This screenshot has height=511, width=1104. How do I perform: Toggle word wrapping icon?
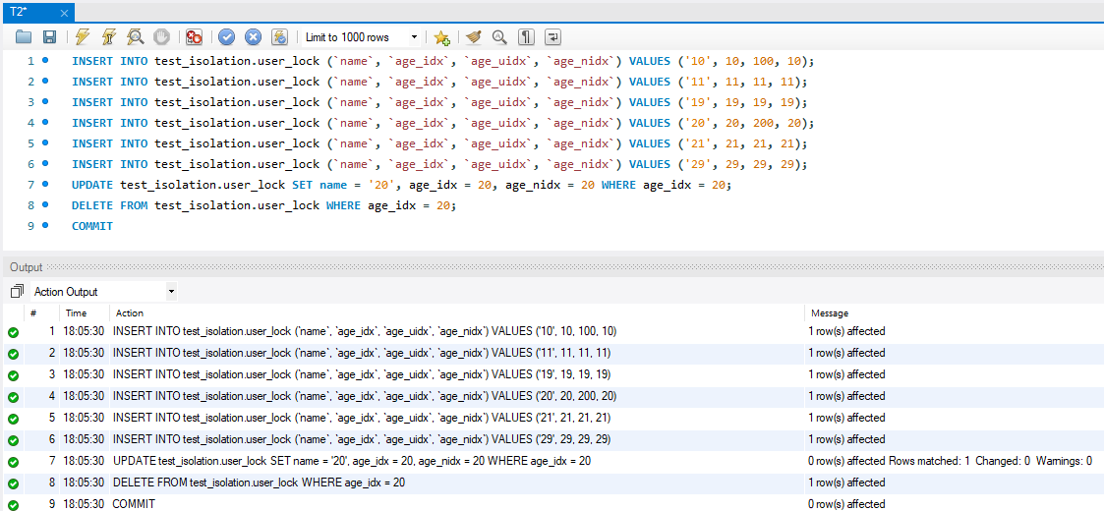tap(553, 36)
